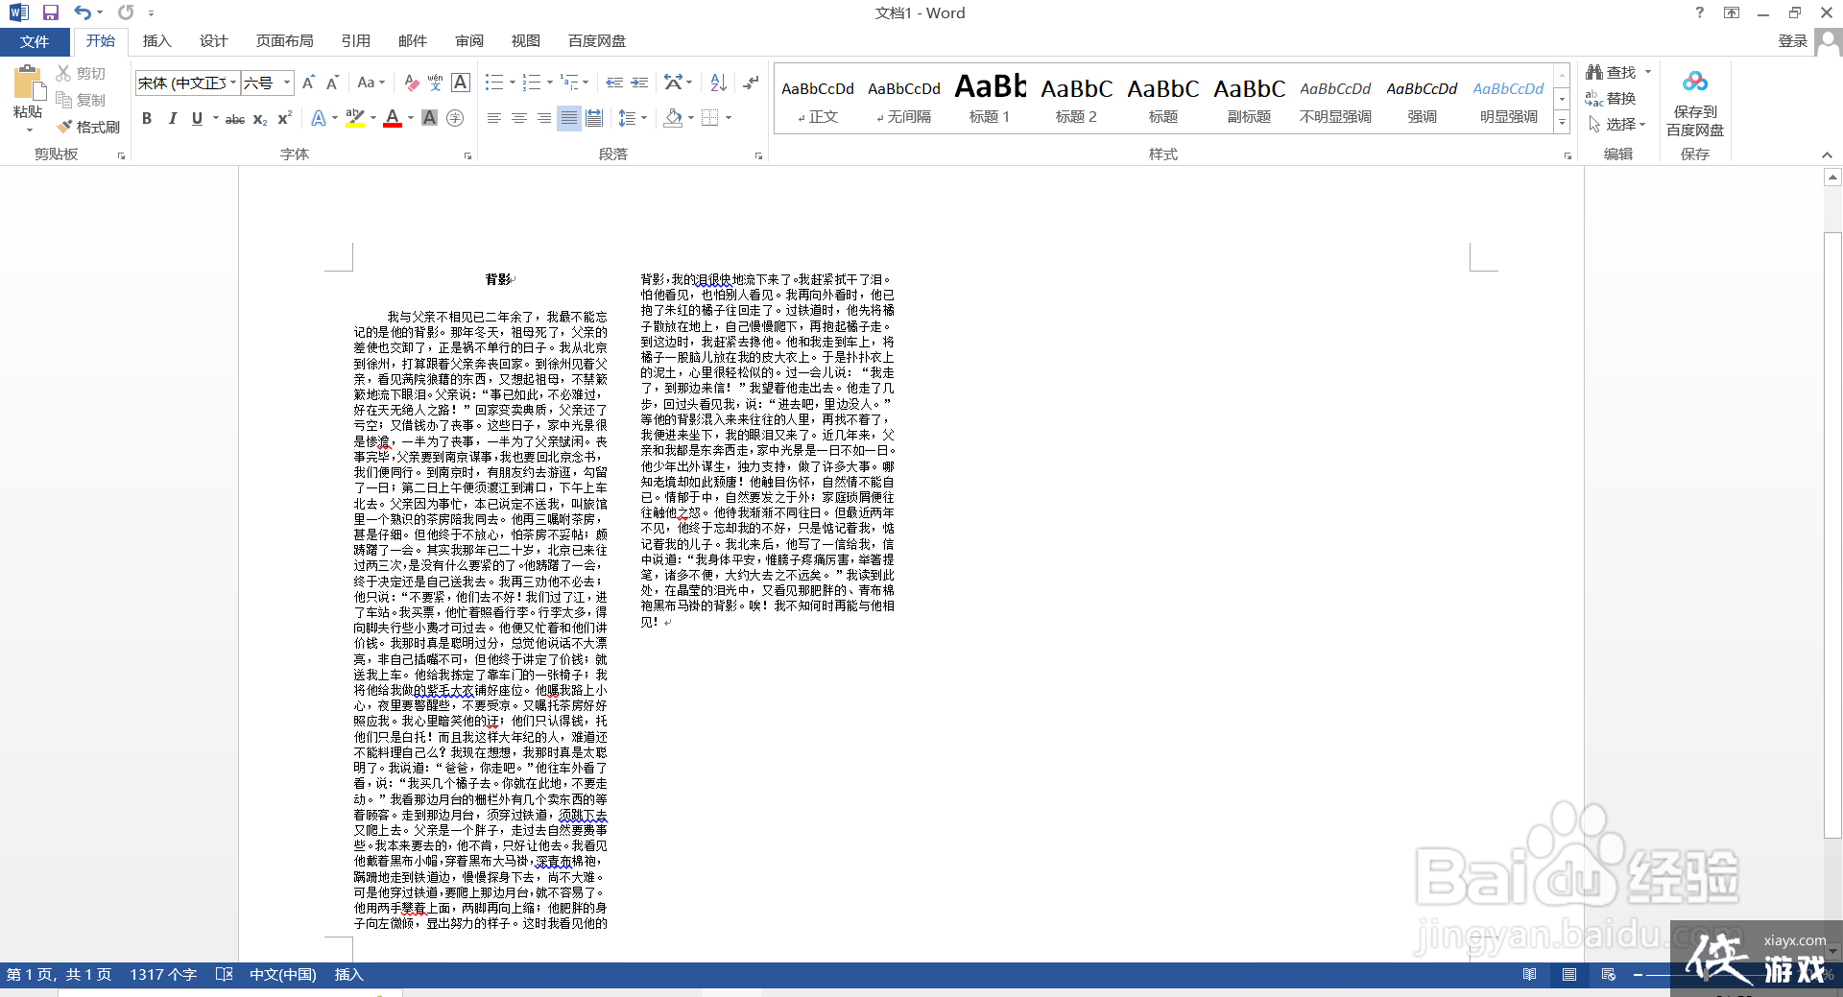Open the font name combo box

pyautogui.click(x=186, y=83)
